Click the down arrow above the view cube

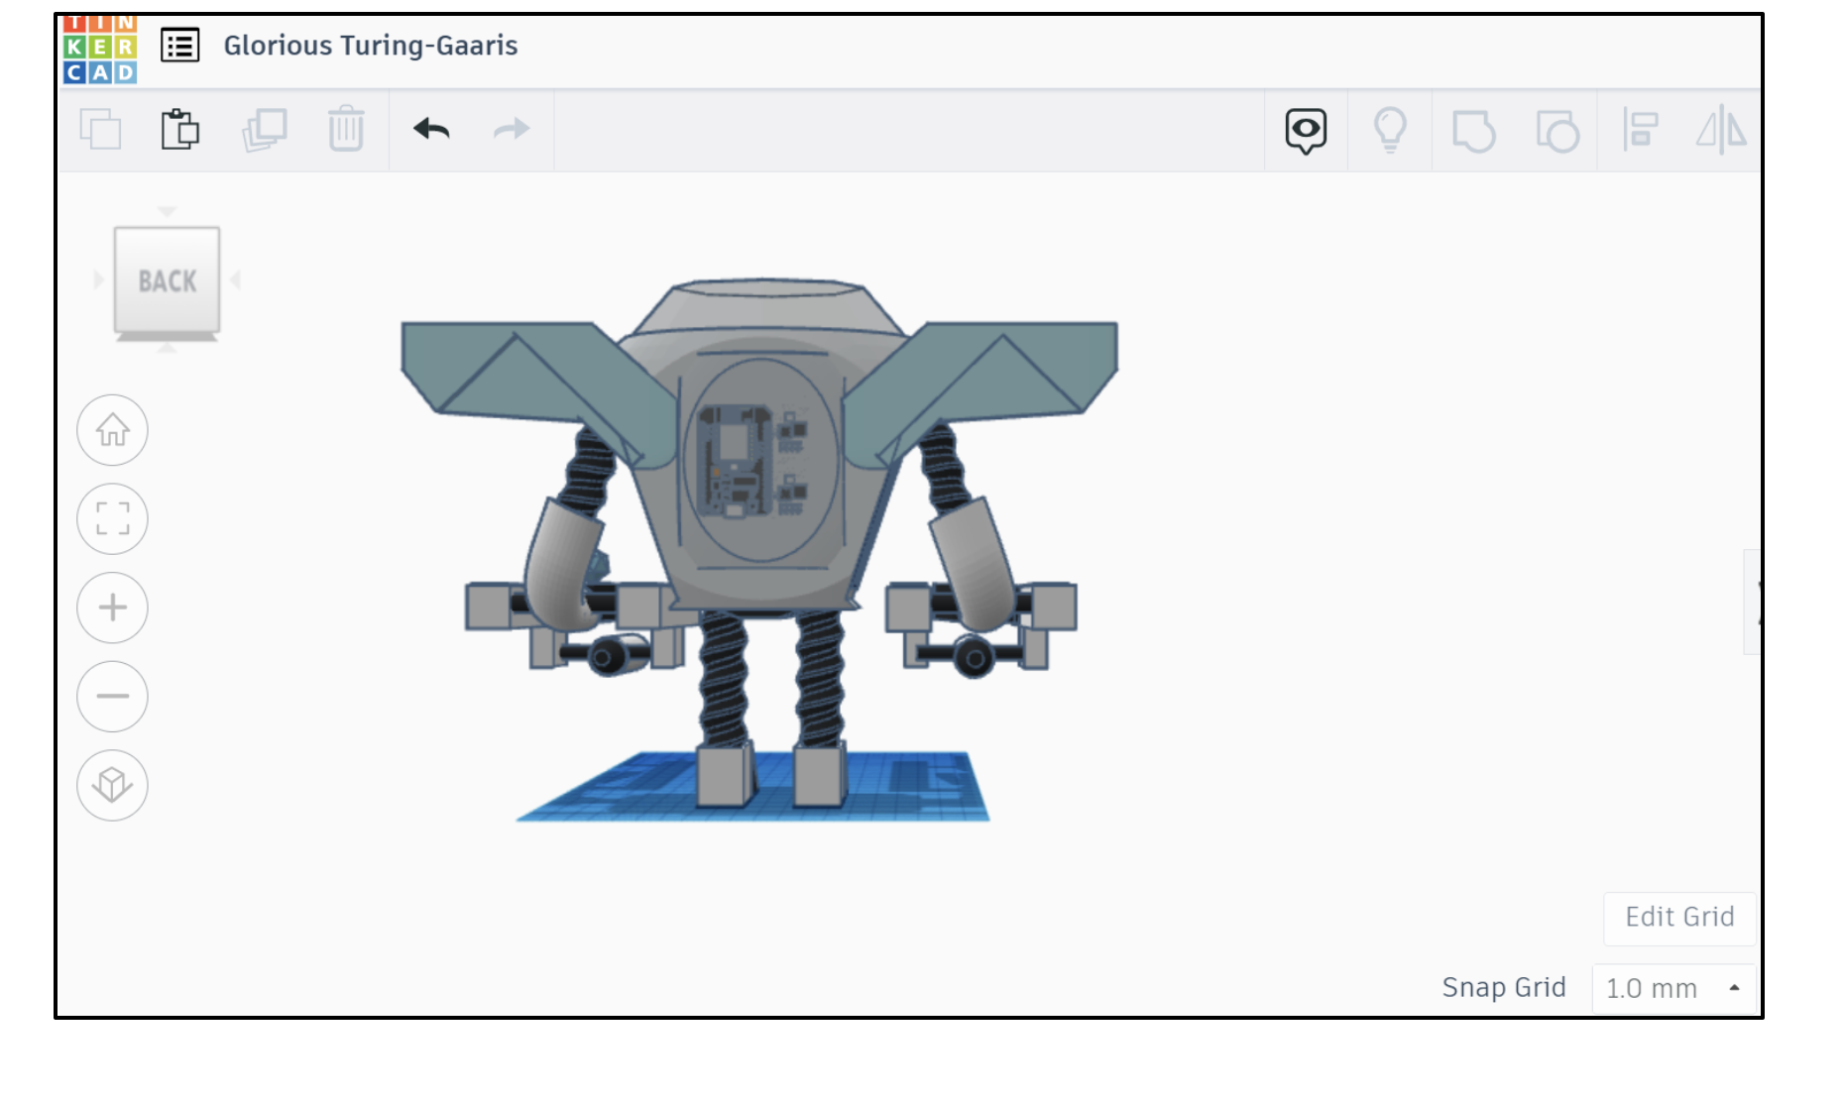(167, 210)
